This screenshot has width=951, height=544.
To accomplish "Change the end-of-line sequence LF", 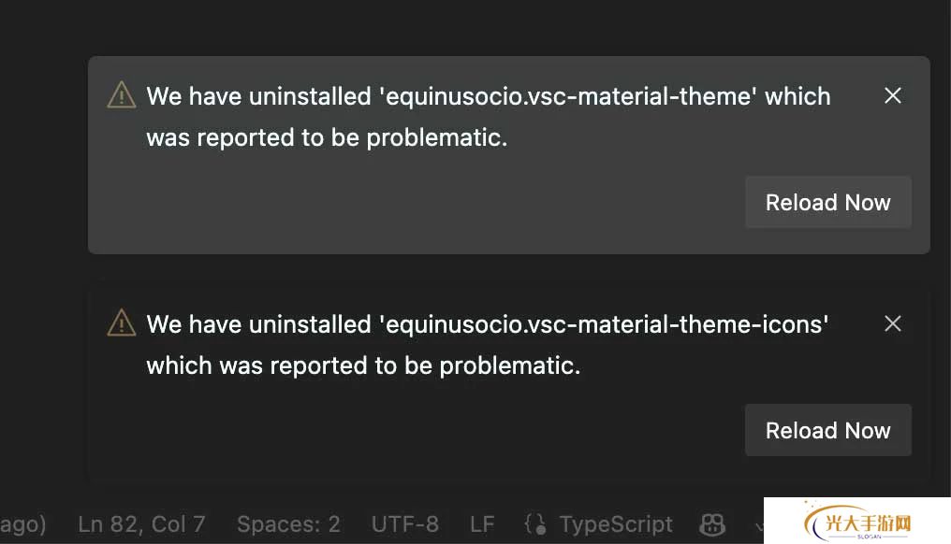I will pos(482,524).
